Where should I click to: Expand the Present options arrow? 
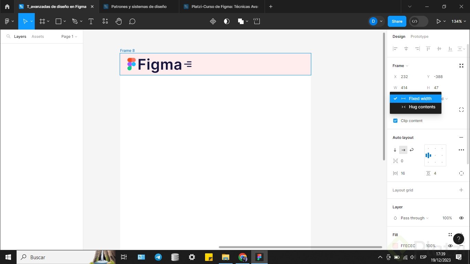tap(445, 21)
